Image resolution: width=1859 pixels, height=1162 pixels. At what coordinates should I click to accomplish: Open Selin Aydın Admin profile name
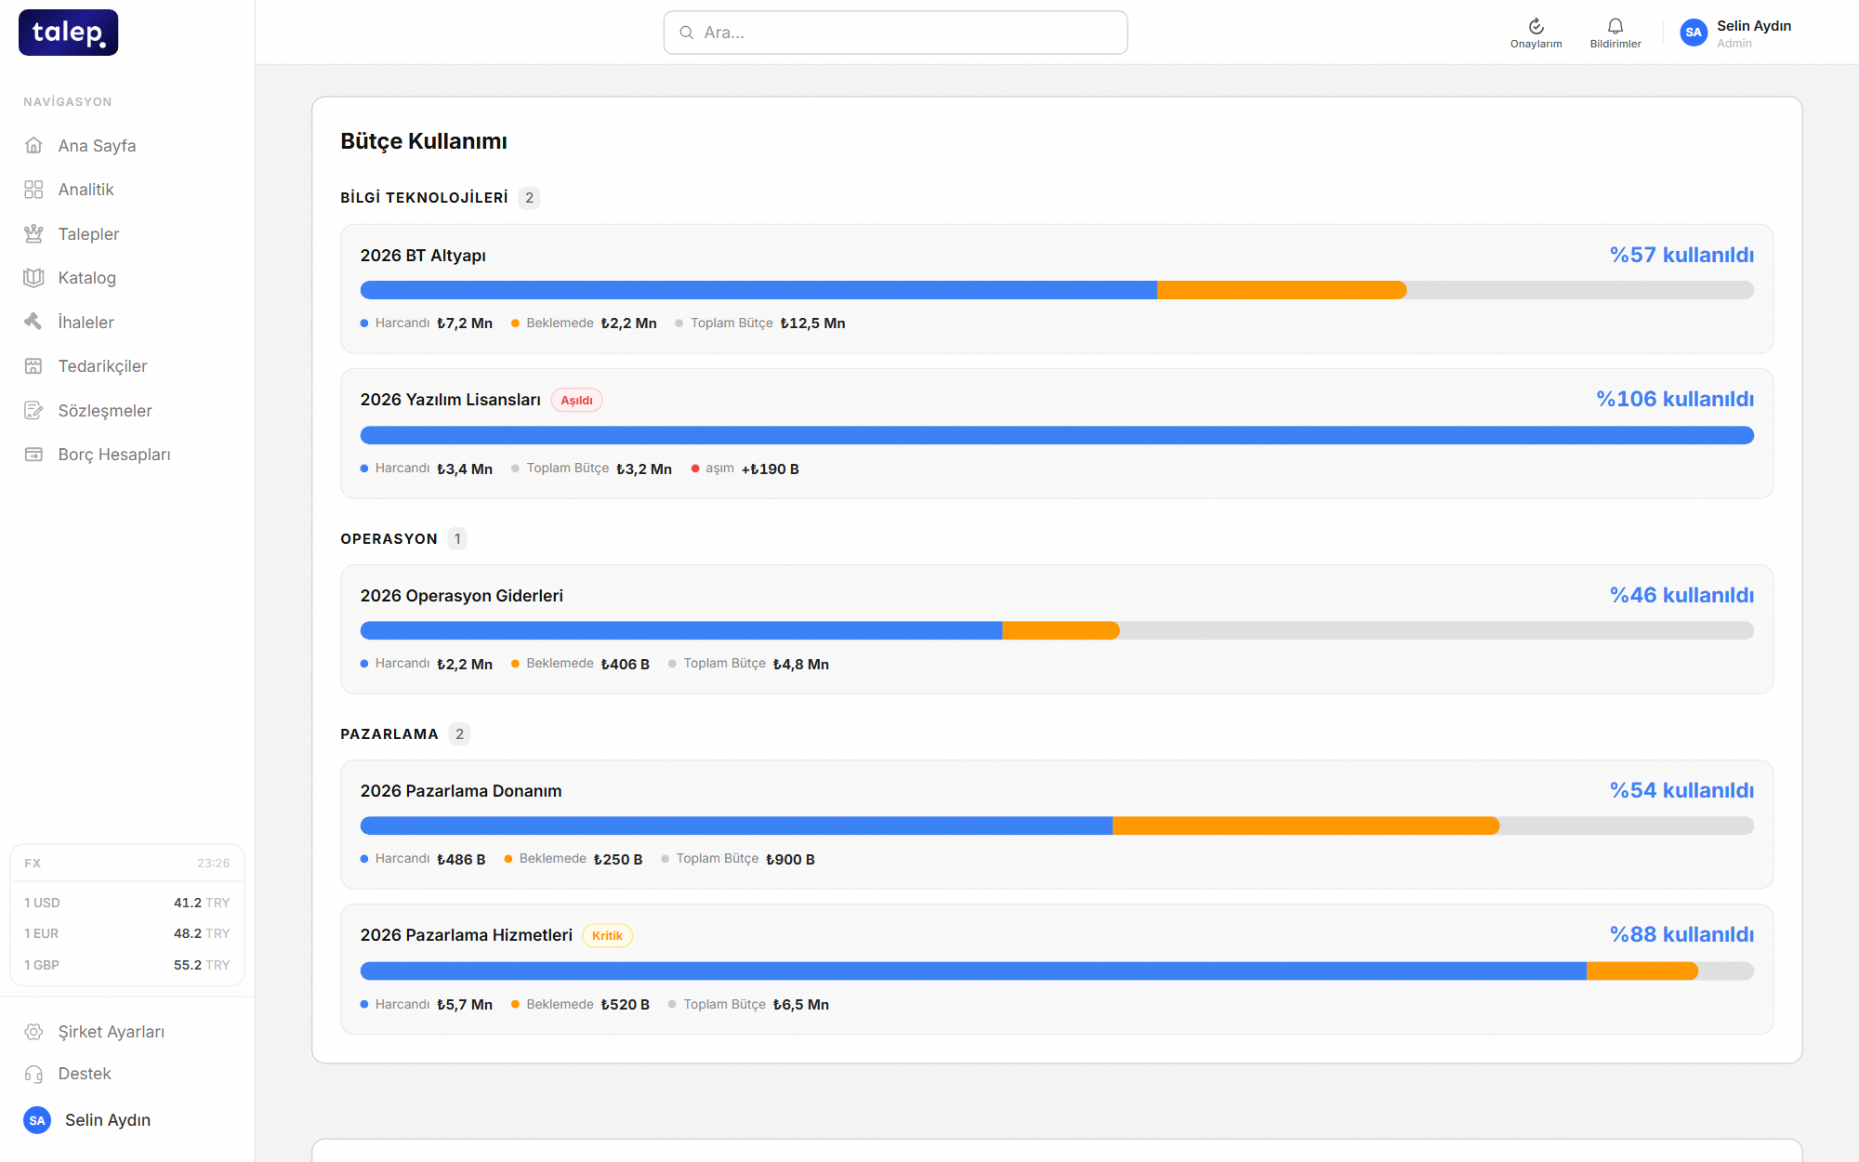coord(1753,26)
